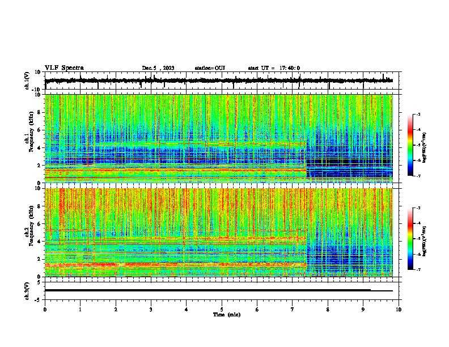Click the ch.2 spectrogram plot area
Image resolution: width=449 pixels, height=347 pixels.
(x=218, y=232)
